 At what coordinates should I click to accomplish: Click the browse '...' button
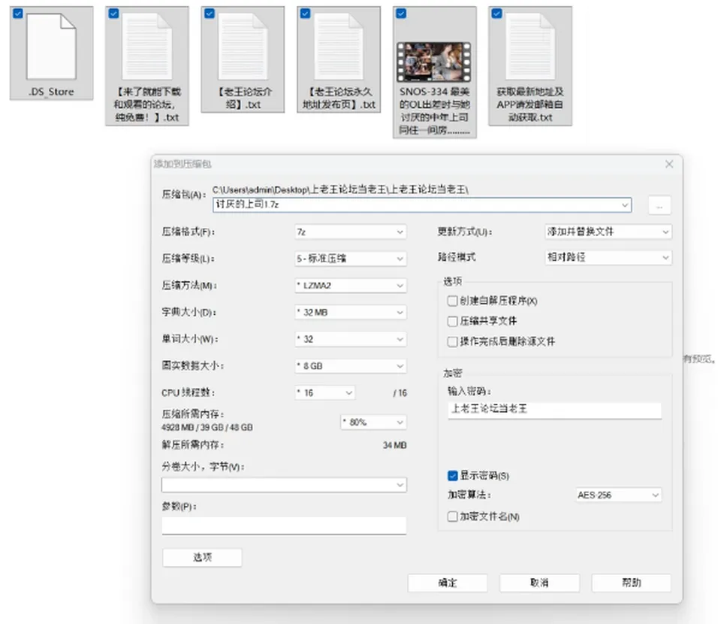(x=659, y=206)
